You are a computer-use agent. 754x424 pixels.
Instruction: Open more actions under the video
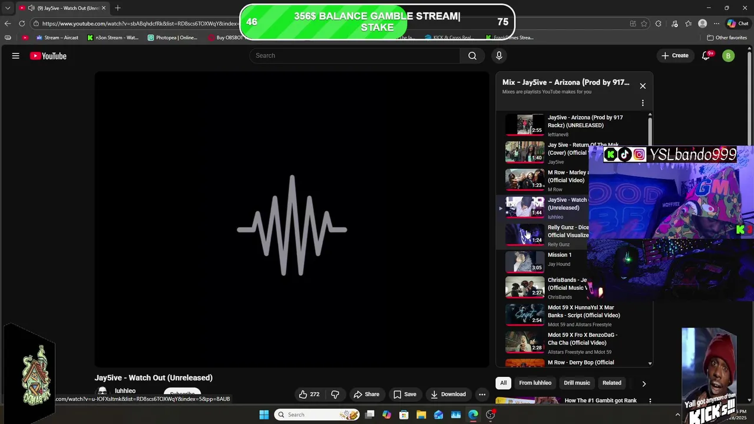pos(482,394)
